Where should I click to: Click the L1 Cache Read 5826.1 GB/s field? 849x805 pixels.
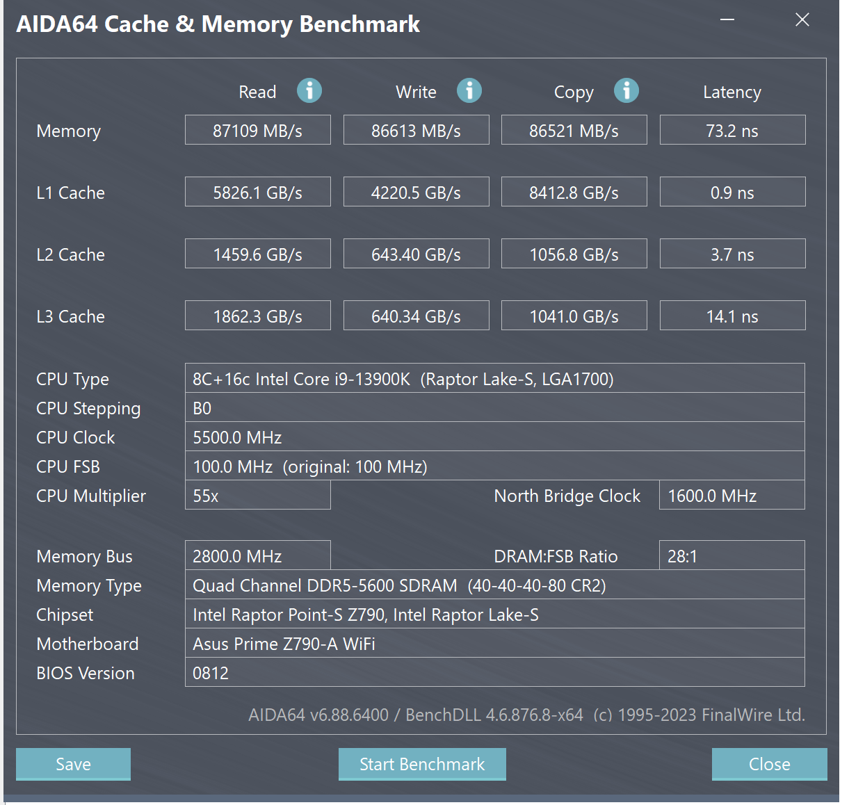(x=257, y=192)
